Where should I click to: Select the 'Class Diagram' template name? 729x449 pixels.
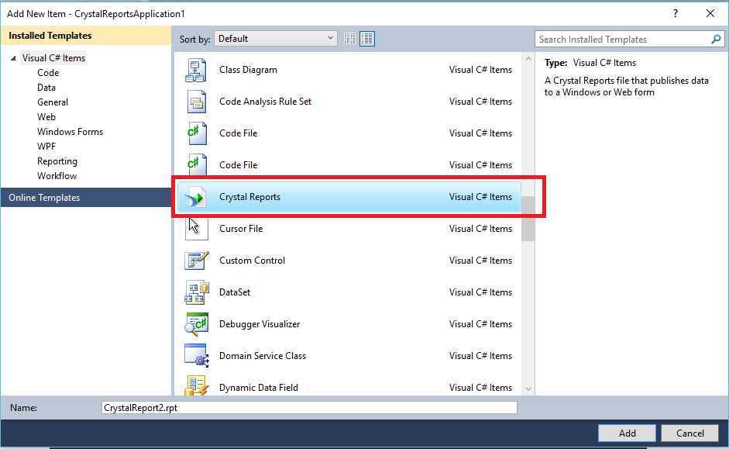pos(248,70)
